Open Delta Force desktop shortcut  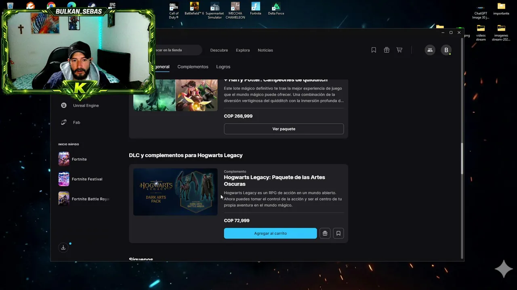click(x=276, y=9)
